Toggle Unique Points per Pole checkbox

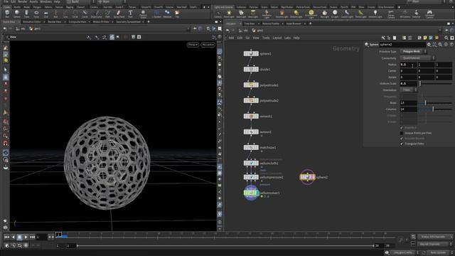402,133
